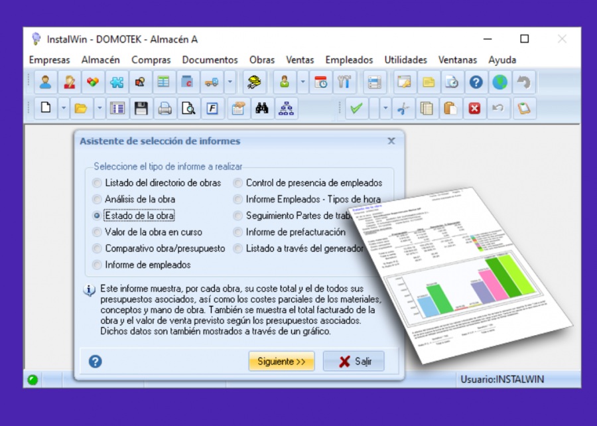Click the blue puzzle piece icon

click(117, 82)
